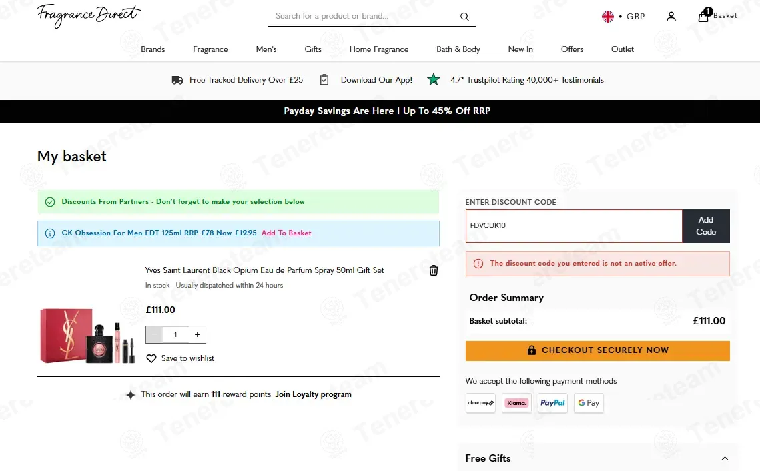This screenshot has width=760, height=471.
Task: Click the Basket label in header
Action: (725, 15)
